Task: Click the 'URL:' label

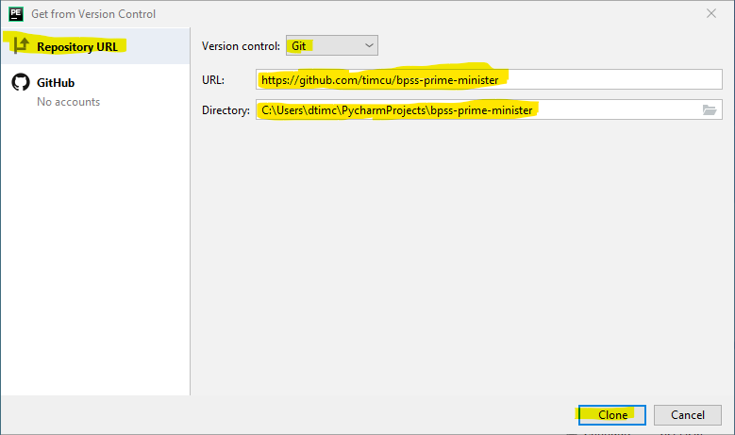Action: tap(213, 80)
